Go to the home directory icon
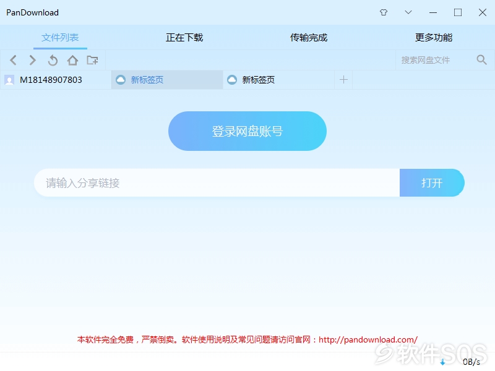This screenshot has width=495, height=371. (72, 60)
